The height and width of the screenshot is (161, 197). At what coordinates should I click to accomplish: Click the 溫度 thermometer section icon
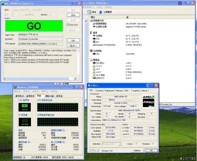[91, 33]
